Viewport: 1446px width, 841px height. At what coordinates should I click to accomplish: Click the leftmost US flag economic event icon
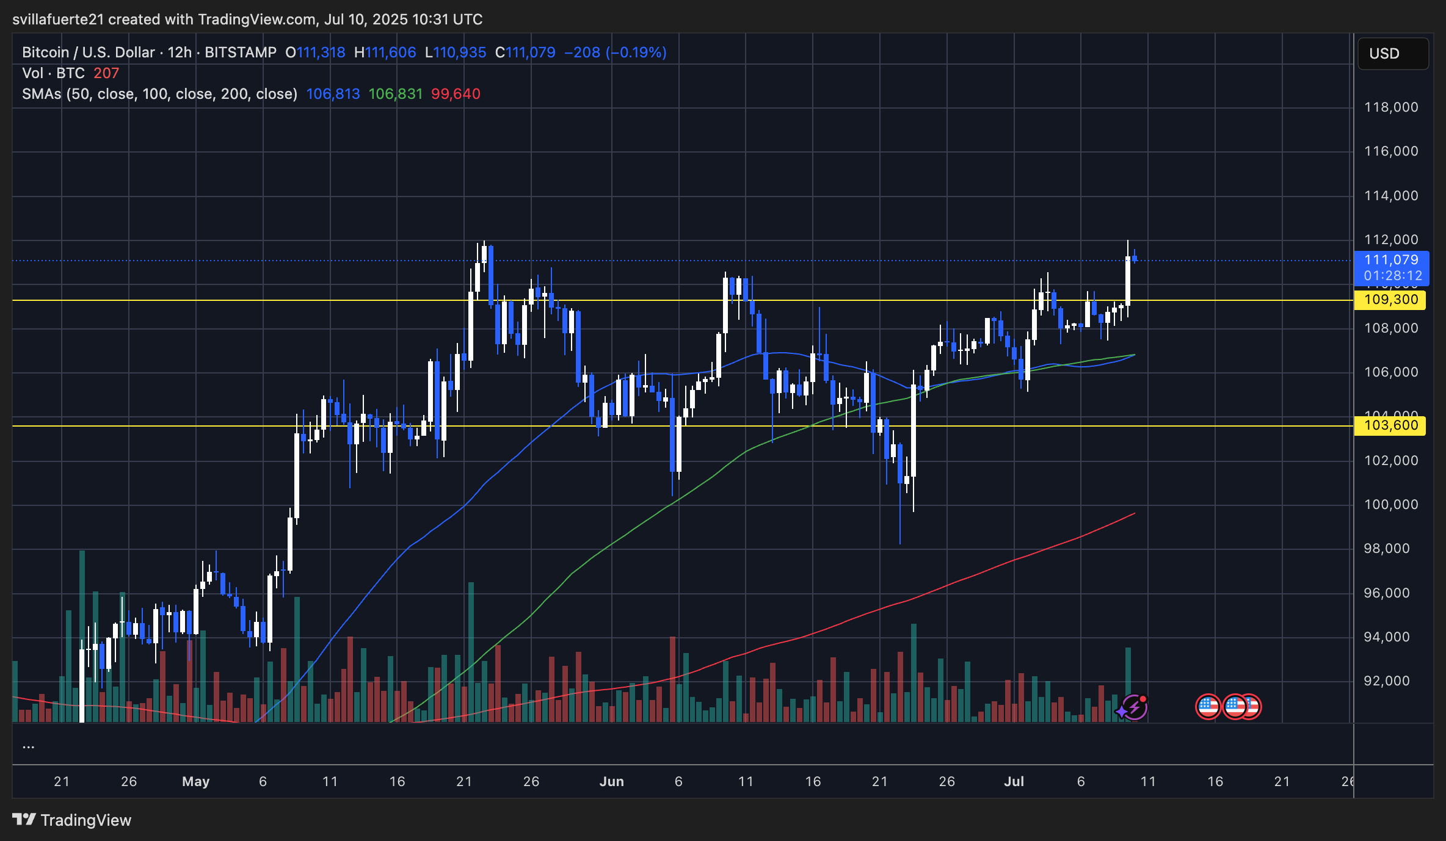tap(1208, 707)
